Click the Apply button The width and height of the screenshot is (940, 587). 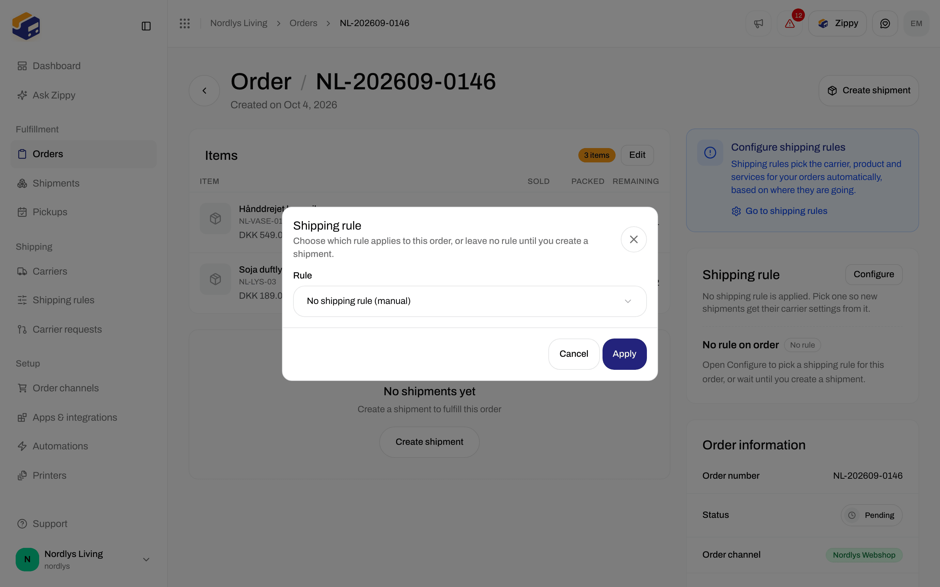[624, 354]
